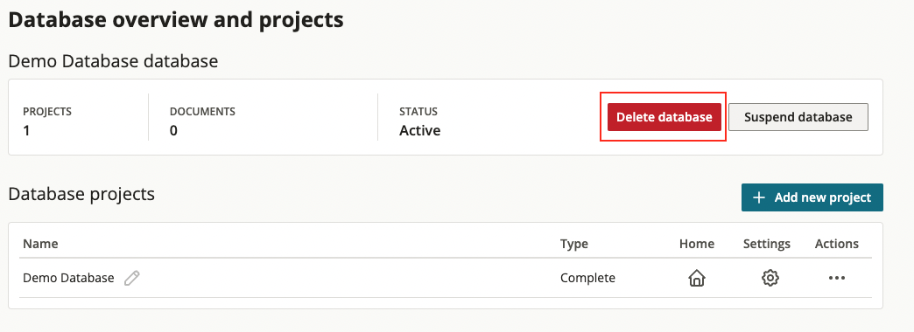This screenshot has height=332, width=914.
Task: Click the Active status value
Action: point(419,130)
